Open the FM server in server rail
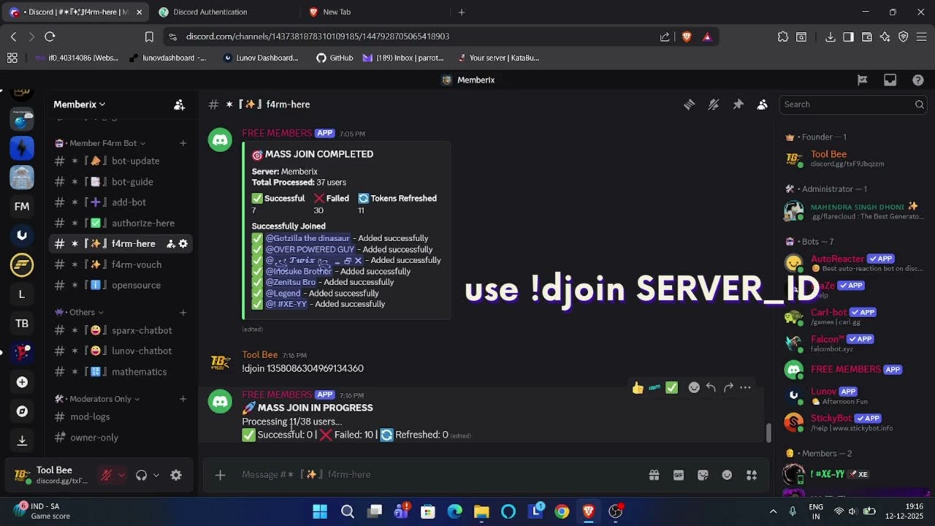Image resolution: width=935 pixels, height=526 pixels. tap(22, 207)
